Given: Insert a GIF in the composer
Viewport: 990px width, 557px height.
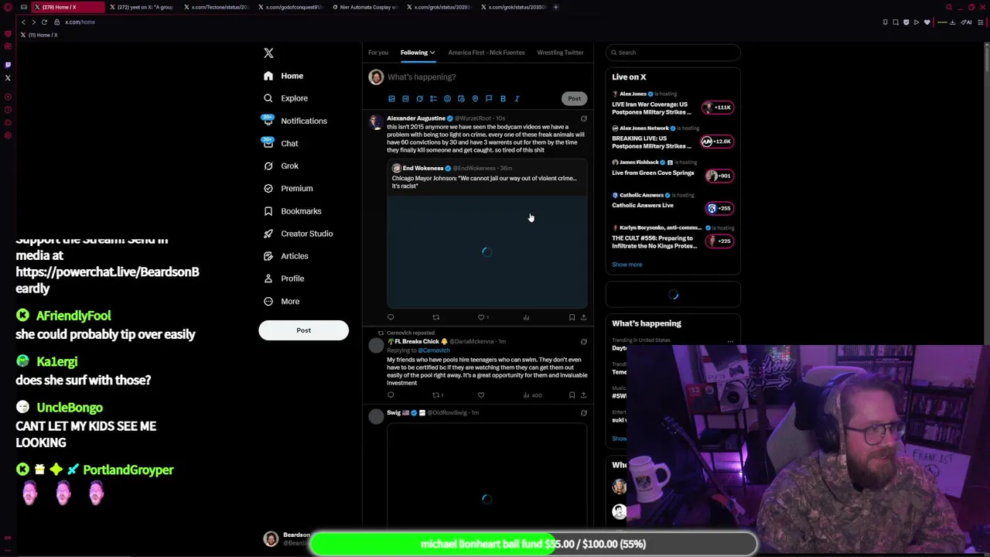Looking at the screenshot, I should [x=405, y=99].
